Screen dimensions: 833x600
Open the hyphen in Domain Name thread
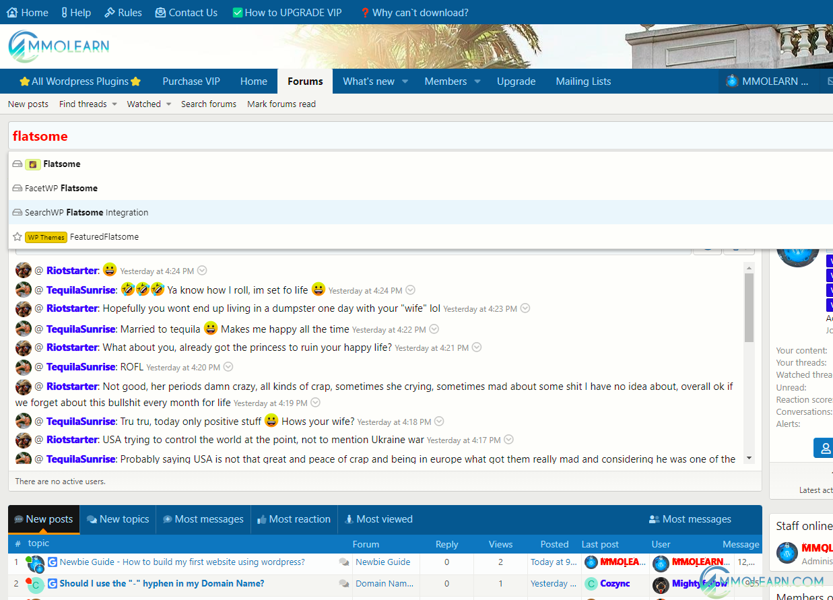coord(162,583)
